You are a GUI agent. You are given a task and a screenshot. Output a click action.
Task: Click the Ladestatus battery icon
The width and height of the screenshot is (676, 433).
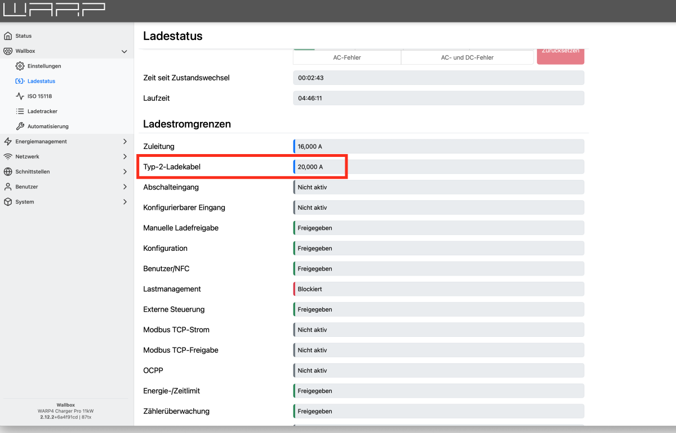click(x=20, y=82)
